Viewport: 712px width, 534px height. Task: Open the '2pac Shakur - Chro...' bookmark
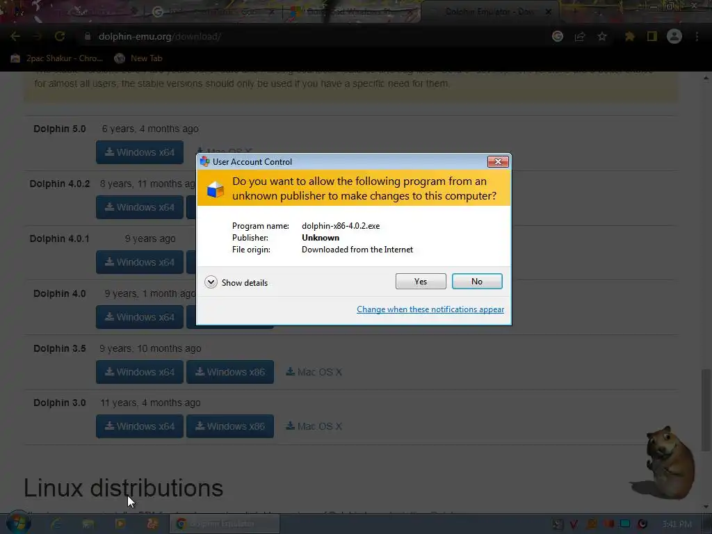57,58
